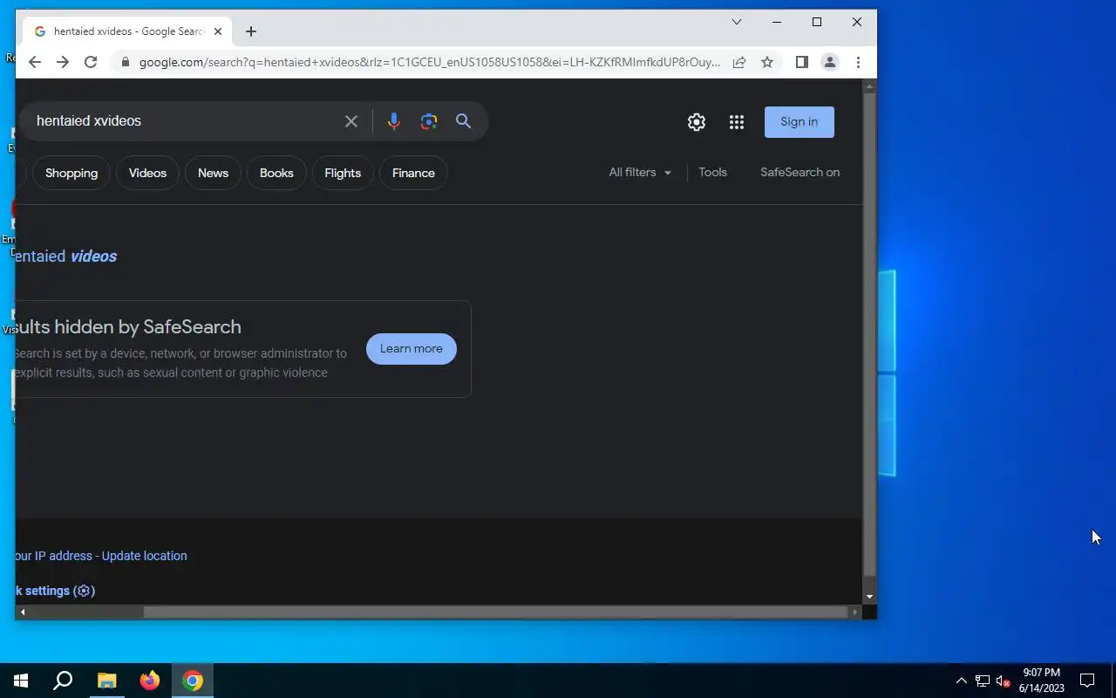1116x698 pixels.
Task: Click the scroll-right arrow of horizontal scrollbar
Action: click(856, 612)
